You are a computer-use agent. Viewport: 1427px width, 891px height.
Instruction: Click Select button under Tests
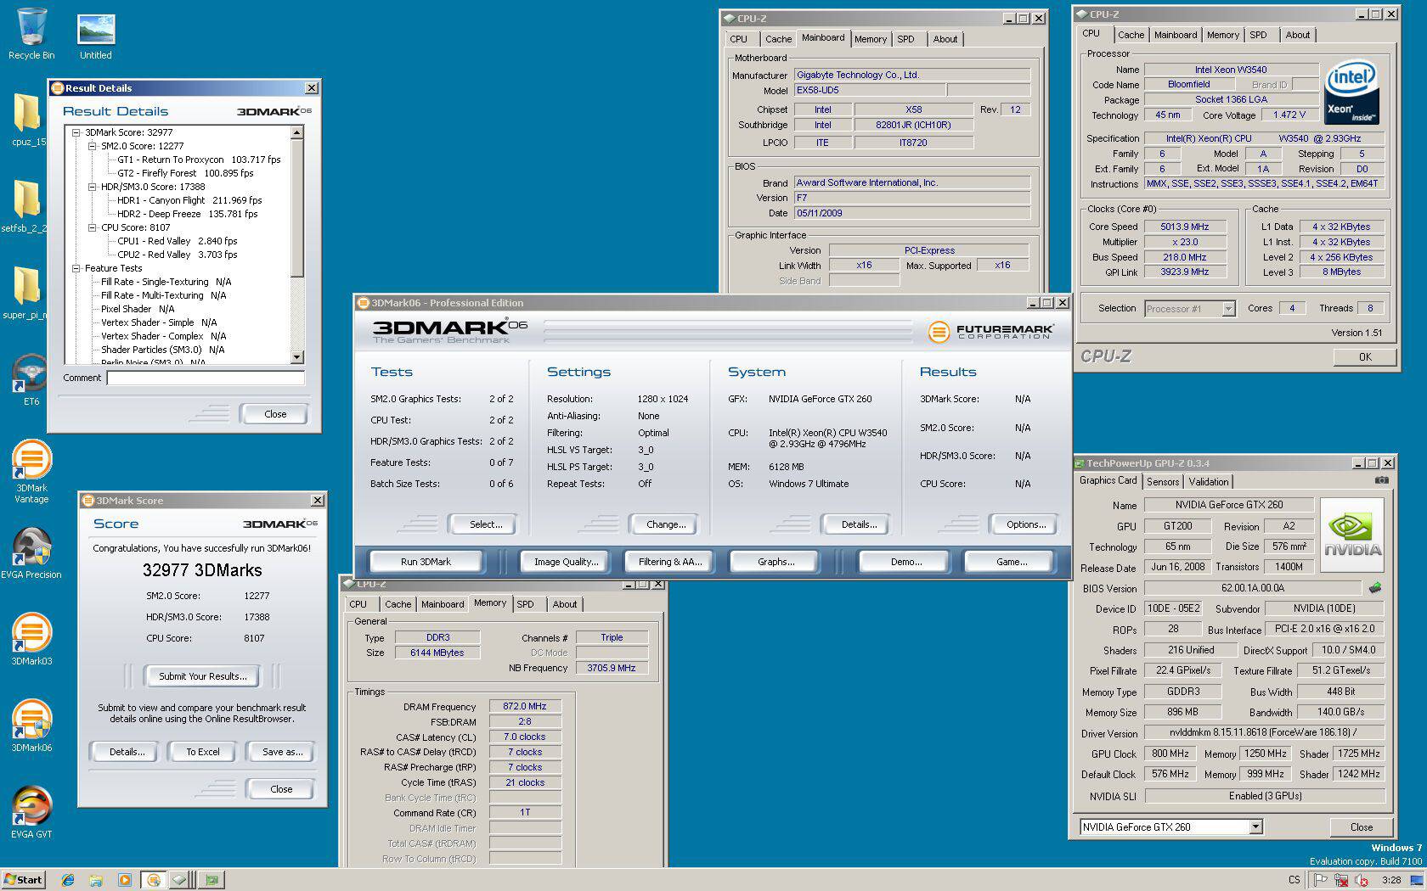(486, 524)
